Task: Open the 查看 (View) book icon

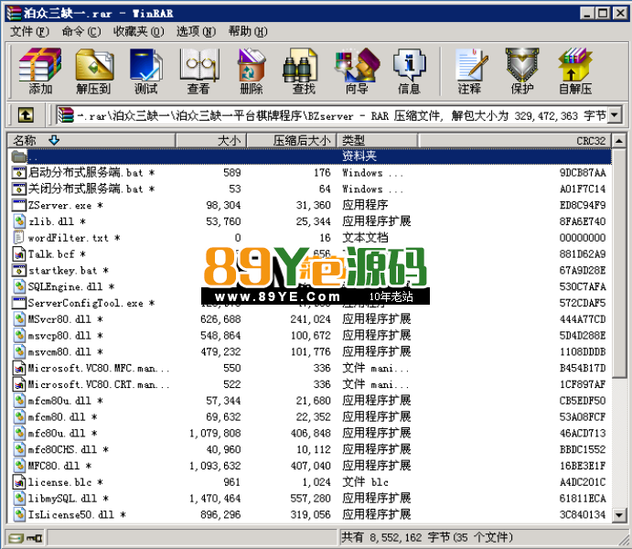Action: [198, 71]
